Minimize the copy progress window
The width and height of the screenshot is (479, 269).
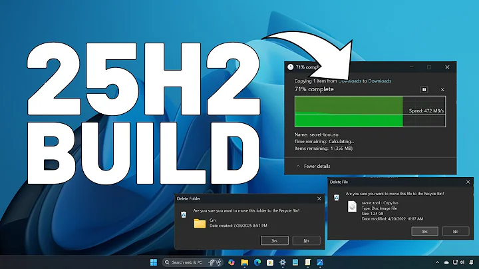click(x=412, y=67)
